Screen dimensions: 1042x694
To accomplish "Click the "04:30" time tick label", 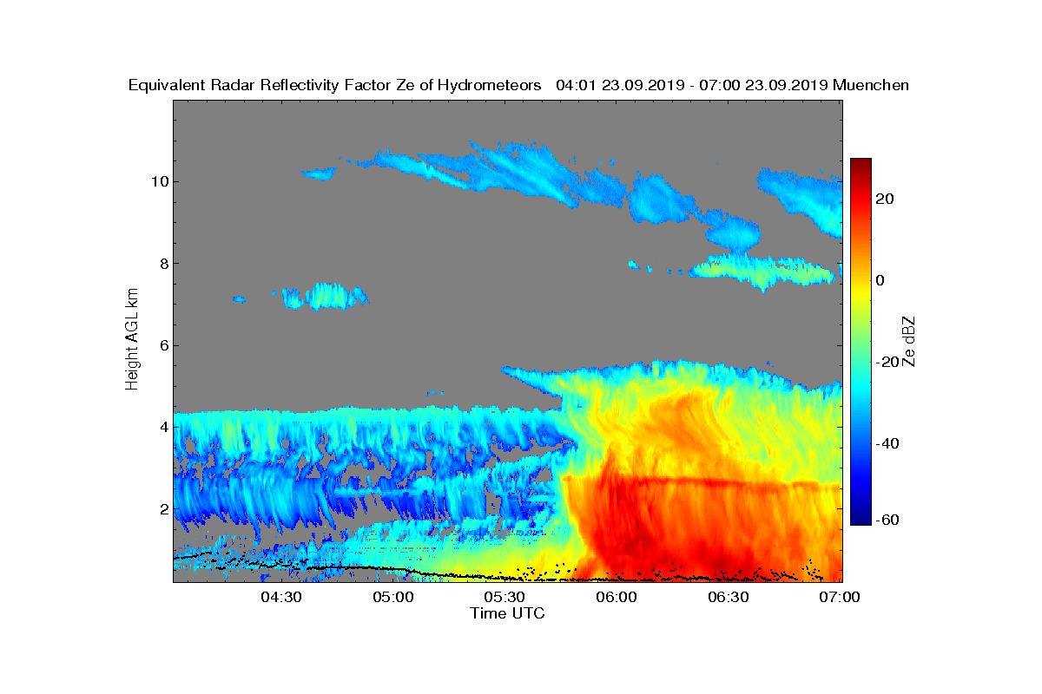I will pos(281,597).
